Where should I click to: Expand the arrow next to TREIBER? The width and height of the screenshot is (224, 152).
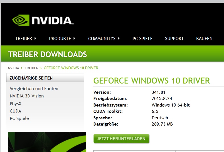(35, 38)
